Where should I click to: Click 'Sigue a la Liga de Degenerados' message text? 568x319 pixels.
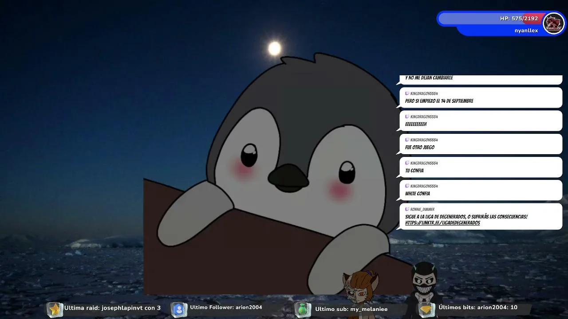tap(466, 217)
